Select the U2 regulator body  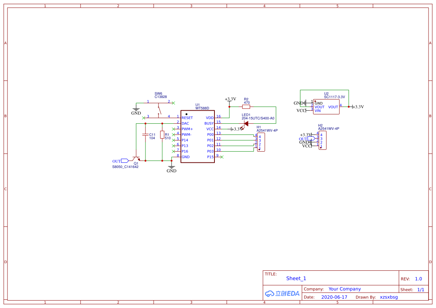click(x=326, y=107)
